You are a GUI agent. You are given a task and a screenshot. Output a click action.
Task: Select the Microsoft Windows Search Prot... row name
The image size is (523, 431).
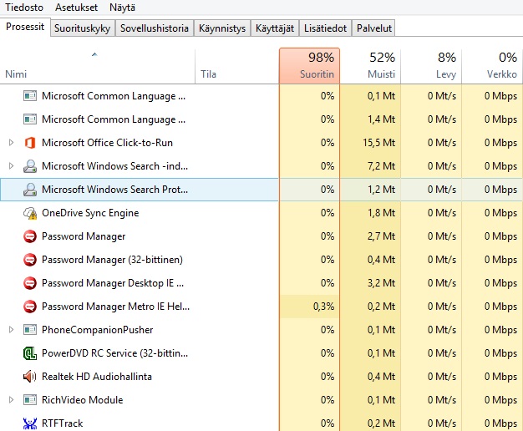point(114,190)
